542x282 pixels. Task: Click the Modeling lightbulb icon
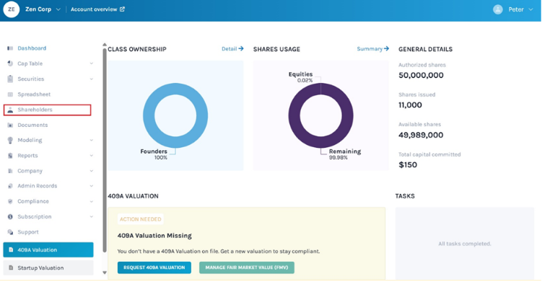point(10,140)
